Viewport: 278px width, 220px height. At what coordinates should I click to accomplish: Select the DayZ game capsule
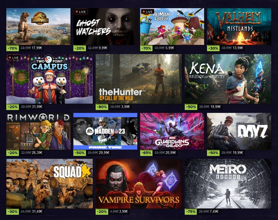[239, 131]
